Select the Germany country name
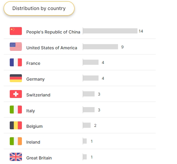This screenshot has height=164, width=177. pos(36,79)
